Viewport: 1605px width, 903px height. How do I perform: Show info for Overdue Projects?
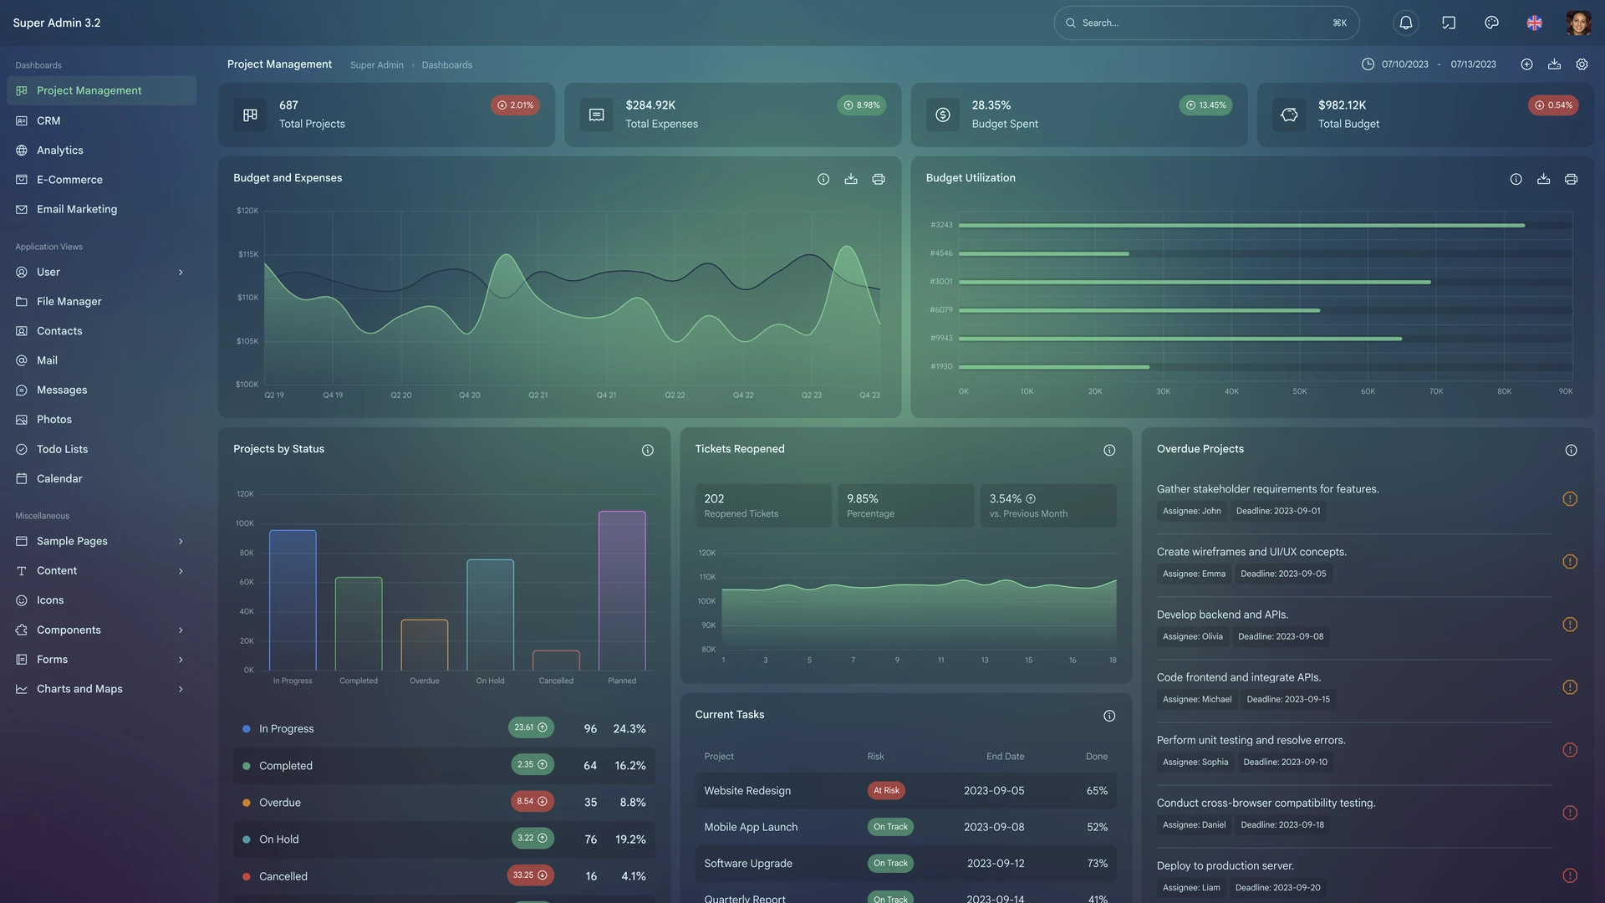click(x=1571, y=450)
